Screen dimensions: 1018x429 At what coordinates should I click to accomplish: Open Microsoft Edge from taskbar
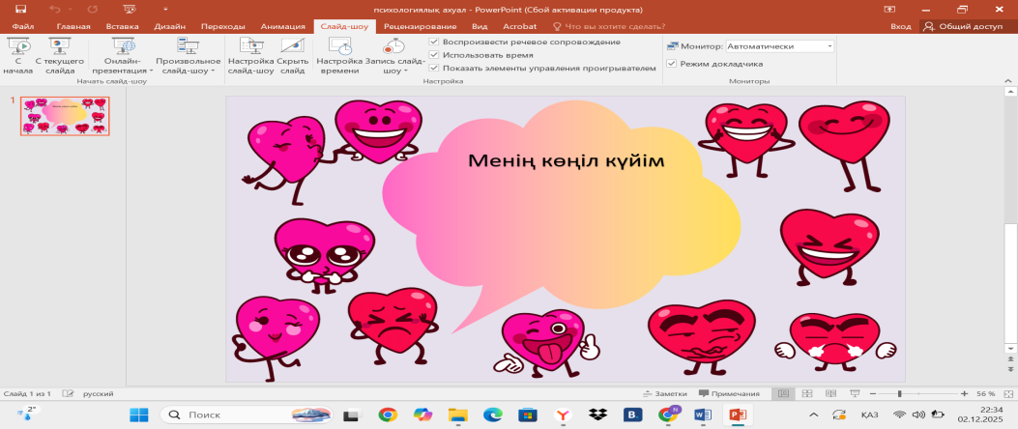[493, 415]
